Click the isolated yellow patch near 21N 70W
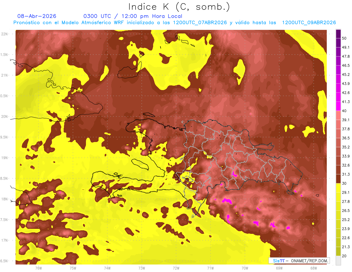The width and height of the screenshot is (352, 272). [x=239, y=70]
